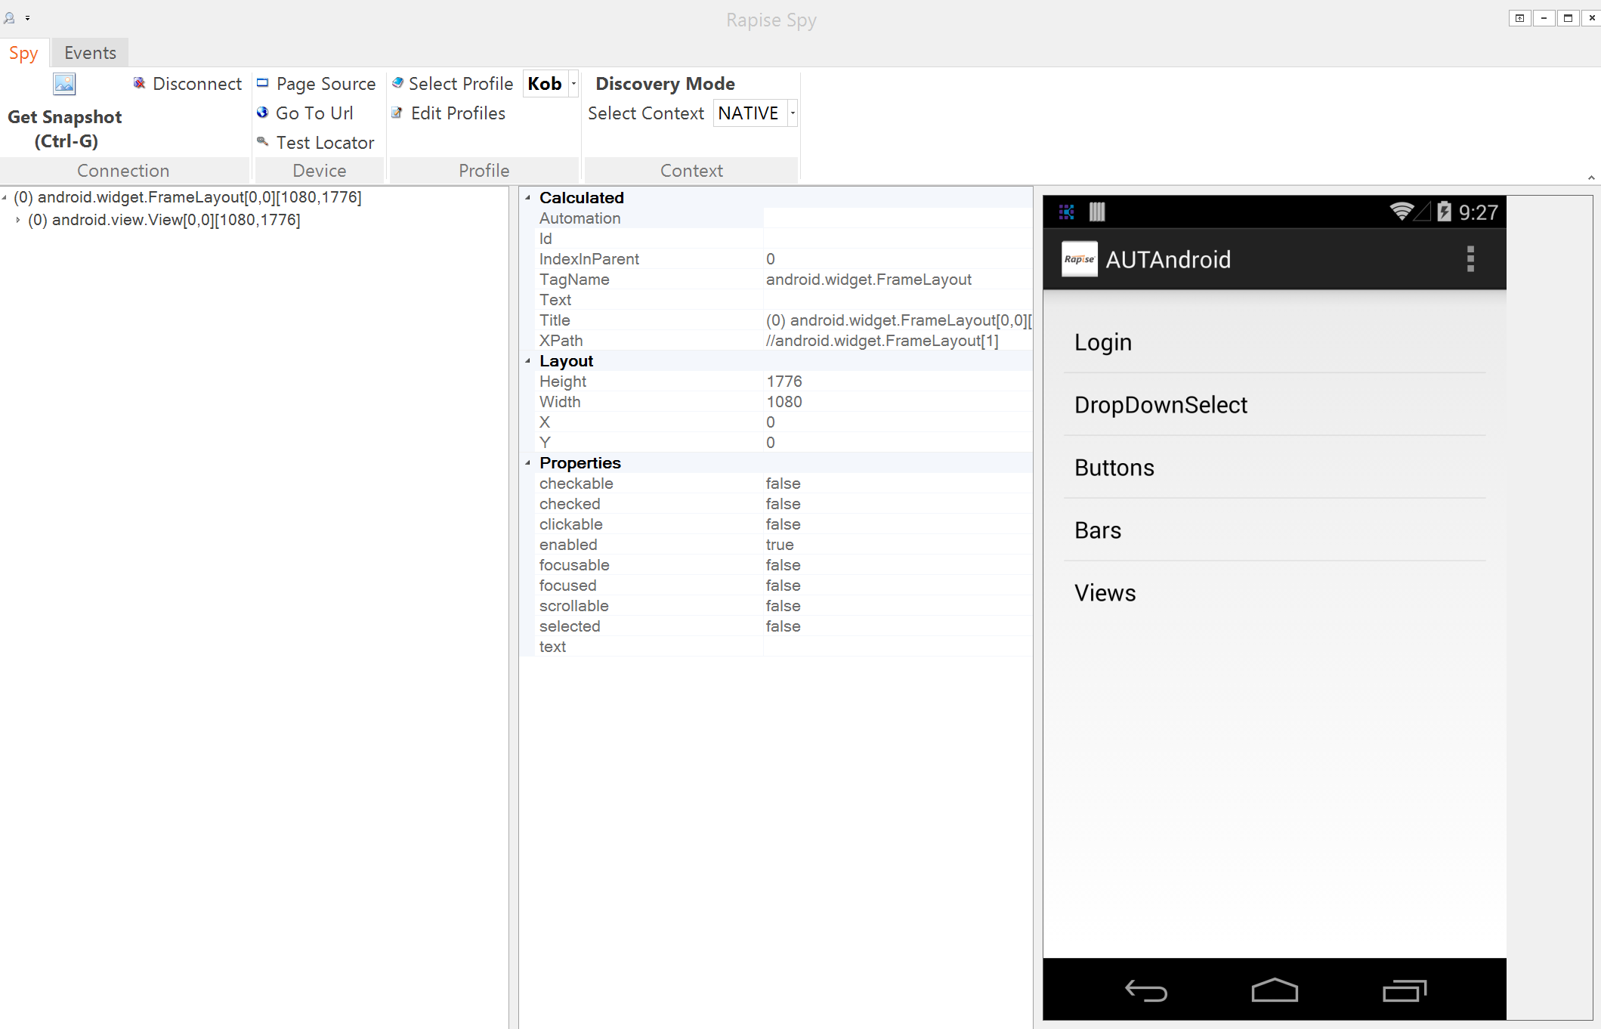The height and width of the screenshot is (1029, 1601).
Task: Open Page Source from Device group
Action: (x=325, y=84)
